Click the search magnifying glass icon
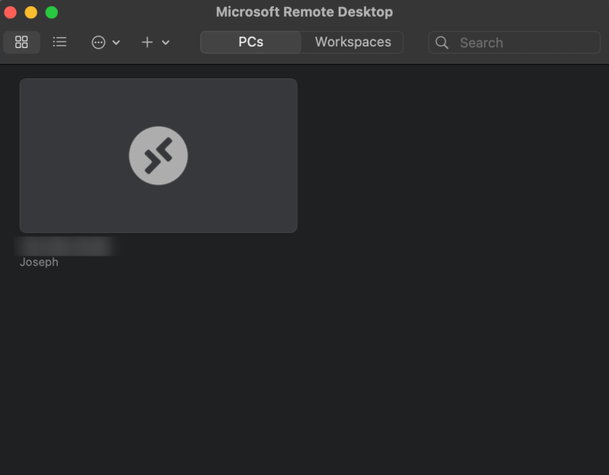Viewport: 609px width, 475px height. [x=442, y=43]
